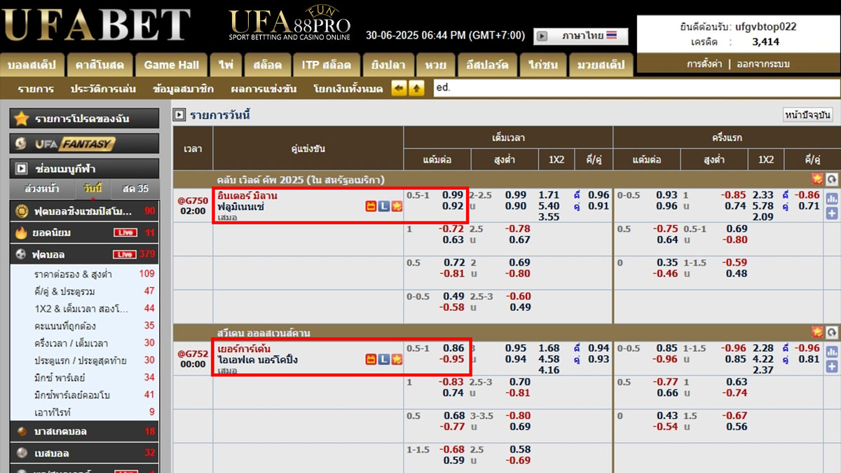The height and width of the screenshot is (473, 841).
Task: Open หวย tab
Action: click(435, 65)
